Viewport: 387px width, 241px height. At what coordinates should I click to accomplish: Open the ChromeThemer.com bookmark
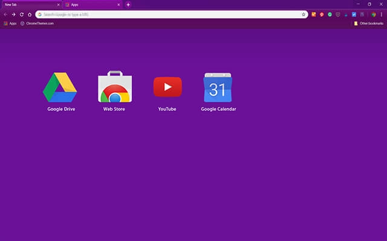[x=37, y=23]
